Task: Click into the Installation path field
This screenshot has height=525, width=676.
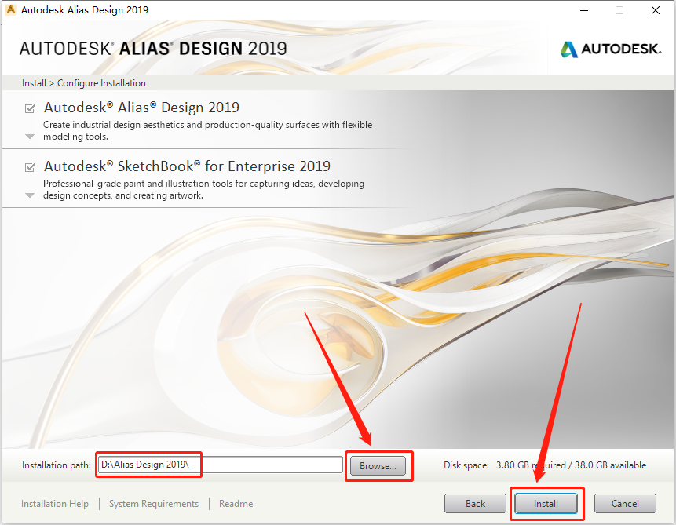Action: (x=220, y=465)
